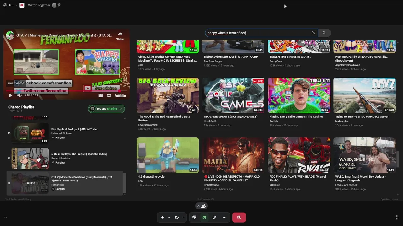Open Fernanfloo channel avatar in player

pyautogui.click(x=10, y=35)
